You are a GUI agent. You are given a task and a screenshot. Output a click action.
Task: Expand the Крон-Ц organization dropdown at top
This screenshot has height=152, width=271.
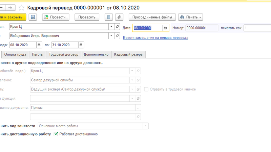pos(111,27)
